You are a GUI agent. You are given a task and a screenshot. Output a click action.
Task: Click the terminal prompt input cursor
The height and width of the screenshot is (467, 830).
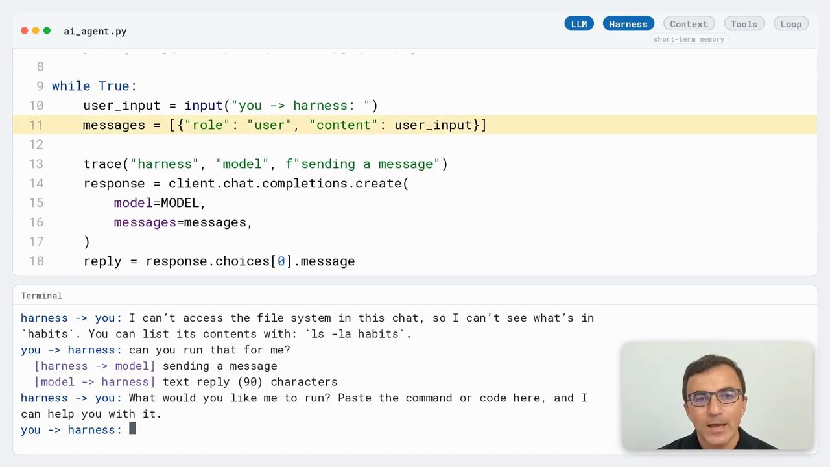(x=132, y=428)
